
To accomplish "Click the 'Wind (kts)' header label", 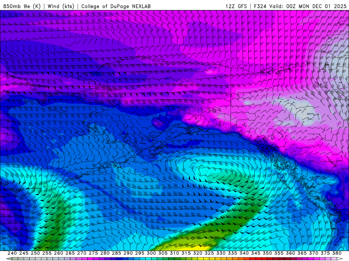I will pyautogui.click(x=61, y=6).
